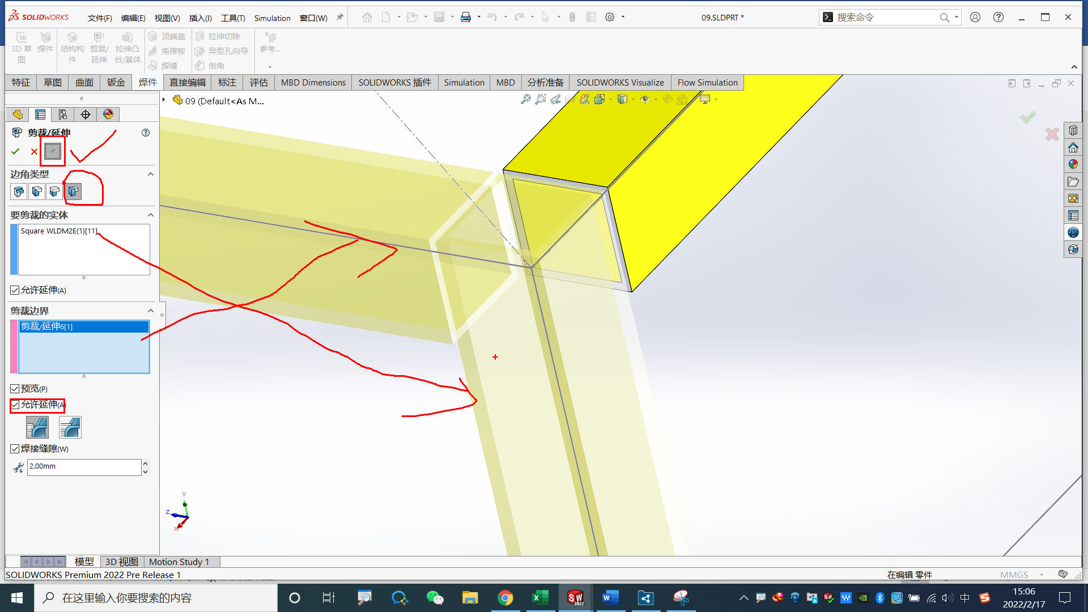Toggle 允许延伸 under bodies to trim

[x=15, y=290]
